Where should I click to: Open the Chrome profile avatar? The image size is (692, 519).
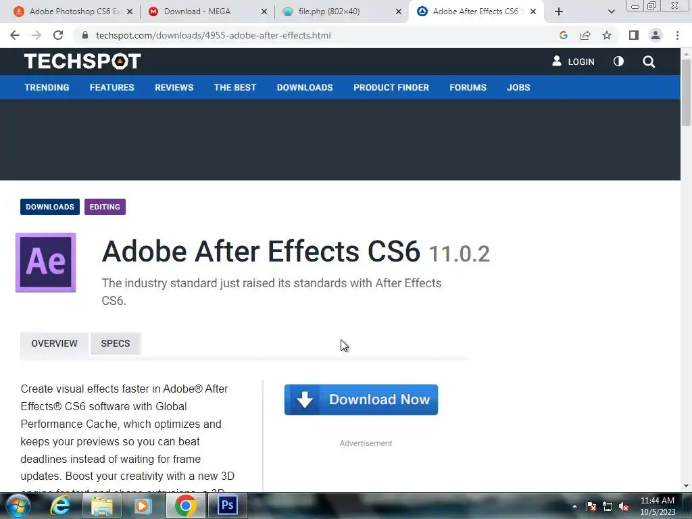pos(656,35)
